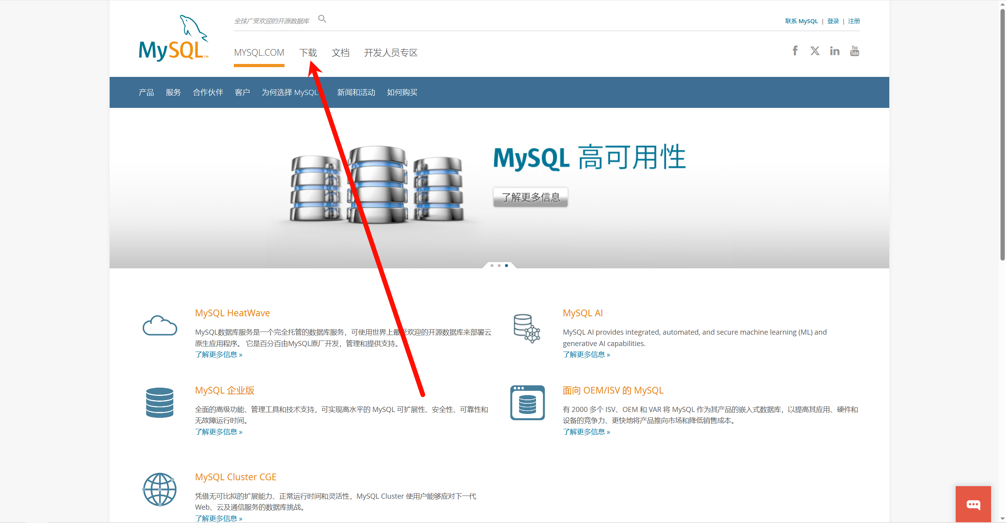Click the search magnifier icon
Image resolution: width=1006 pixels, height=523 pixels.
[322, 19]
